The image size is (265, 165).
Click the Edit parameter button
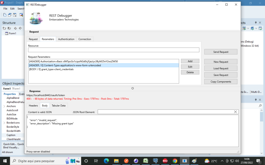click(x=190, y=67)
